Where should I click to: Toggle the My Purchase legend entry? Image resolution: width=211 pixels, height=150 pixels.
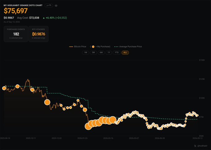[100, 47]
